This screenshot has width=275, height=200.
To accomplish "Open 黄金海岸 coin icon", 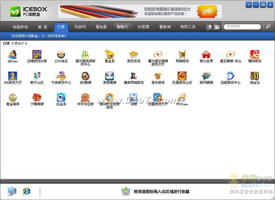I will click(13, 97).
